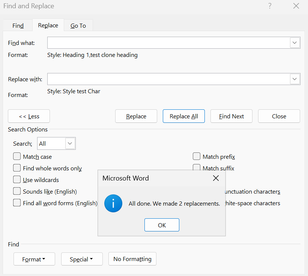The height and width of the screenshot is (276, 308).
Task: Clear formatting with No Formatting button
Action: tap(132, 259)
